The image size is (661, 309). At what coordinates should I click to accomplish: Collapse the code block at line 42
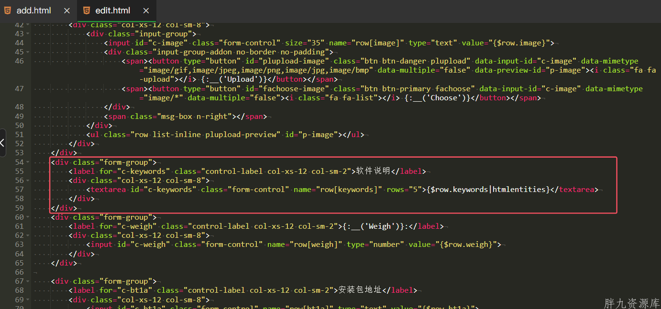28,25
